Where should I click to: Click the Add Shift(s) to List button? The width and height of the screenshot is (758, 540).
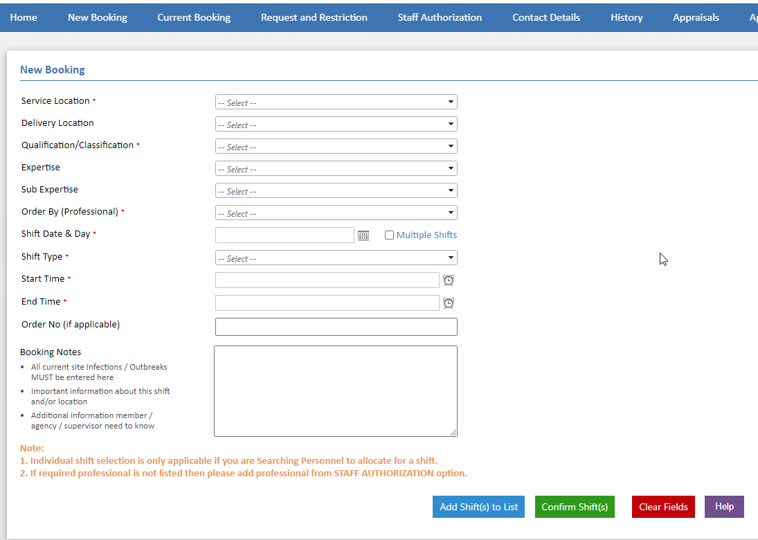pyautogui.click(x=478, y=506)
